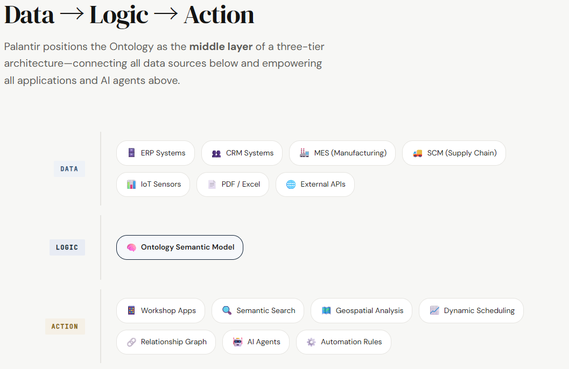Click the DATA layer label
569x369 pixels.
coord(69,169)
